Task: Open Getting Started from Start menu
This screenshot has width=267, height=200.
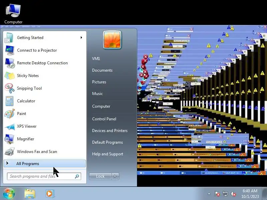Action: click(45, 38)
